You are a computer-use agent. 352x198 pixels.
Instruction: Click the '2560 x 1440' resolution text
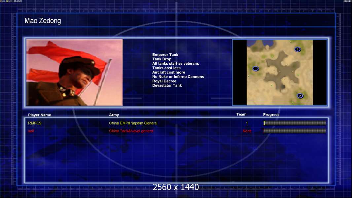pyautogui.click(x=176, y=187)
